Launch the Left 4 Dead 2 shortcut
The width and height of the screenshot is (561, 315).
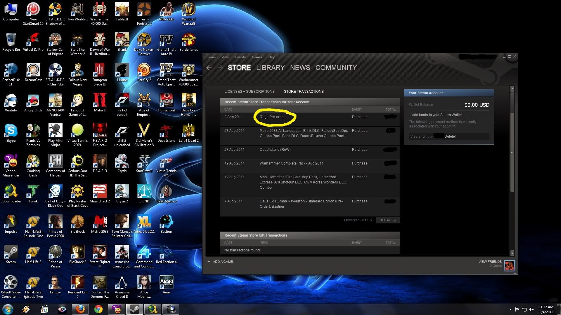pyautogui.click(x=188, y=133)
